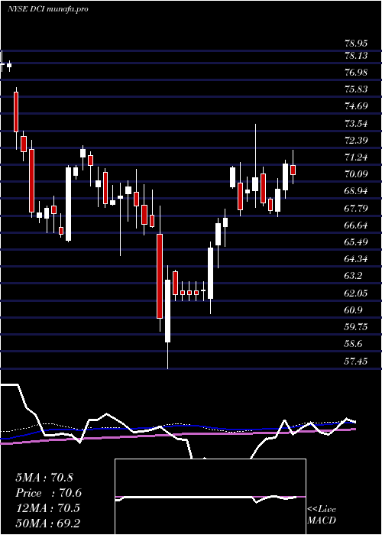Click the 75.83 price axis label
The image size is (382, 535).
point(356,89)
